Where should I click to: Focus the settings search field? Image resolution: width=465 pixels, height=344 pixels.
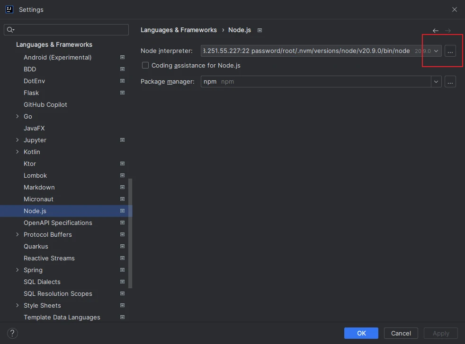66,30
